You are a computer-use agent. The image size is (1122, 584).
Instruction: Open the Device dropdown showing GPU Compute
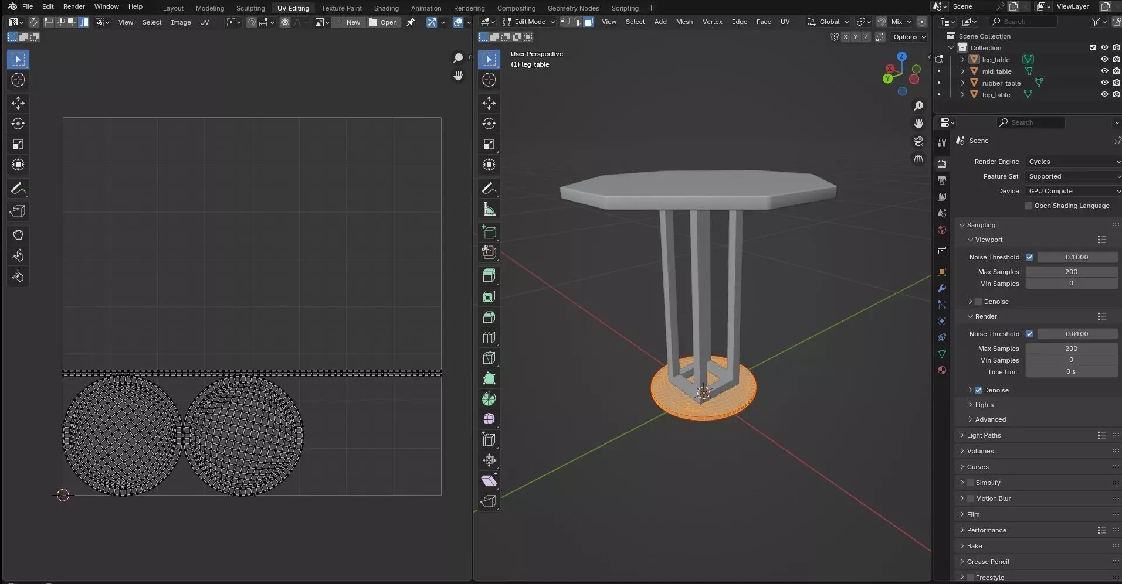pos(1073,191)
